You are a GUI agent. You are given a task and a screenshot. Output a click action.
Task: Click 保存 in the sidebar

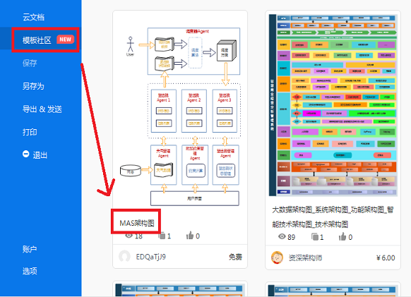click(30, 63)
